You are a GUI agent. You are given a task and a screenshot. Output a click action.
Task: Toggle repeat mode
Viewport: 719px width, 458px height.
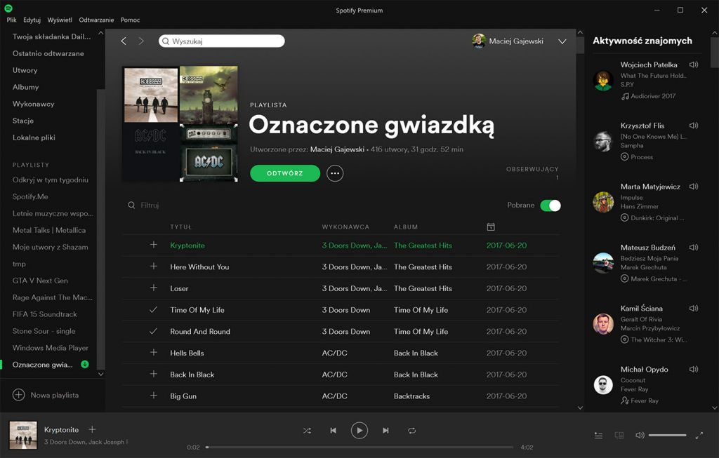click(411, 431)
